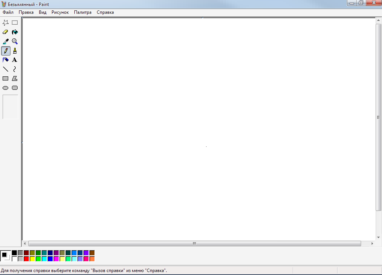Click the Paint app icon in title bar

tap(4, 4)
